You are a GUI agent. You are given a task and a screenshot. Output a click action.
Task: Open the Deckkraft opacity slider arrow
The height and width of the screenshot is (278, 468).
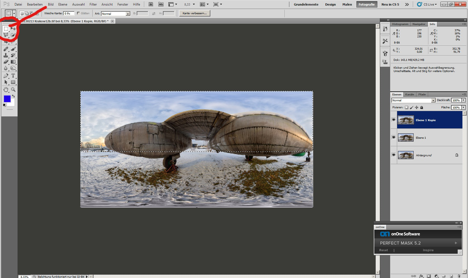[464, 100]
